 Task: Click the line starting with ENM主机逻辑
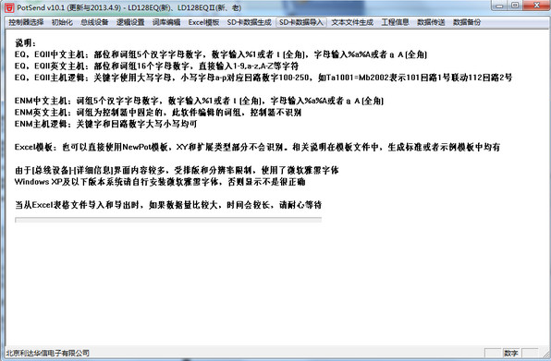[x=105, y=124]
